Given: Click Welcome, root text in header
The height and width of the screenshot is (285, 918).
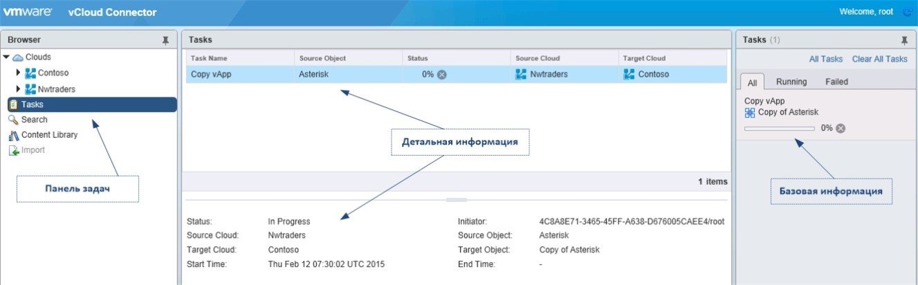Looking at the screenshot, I should (865, 12).
